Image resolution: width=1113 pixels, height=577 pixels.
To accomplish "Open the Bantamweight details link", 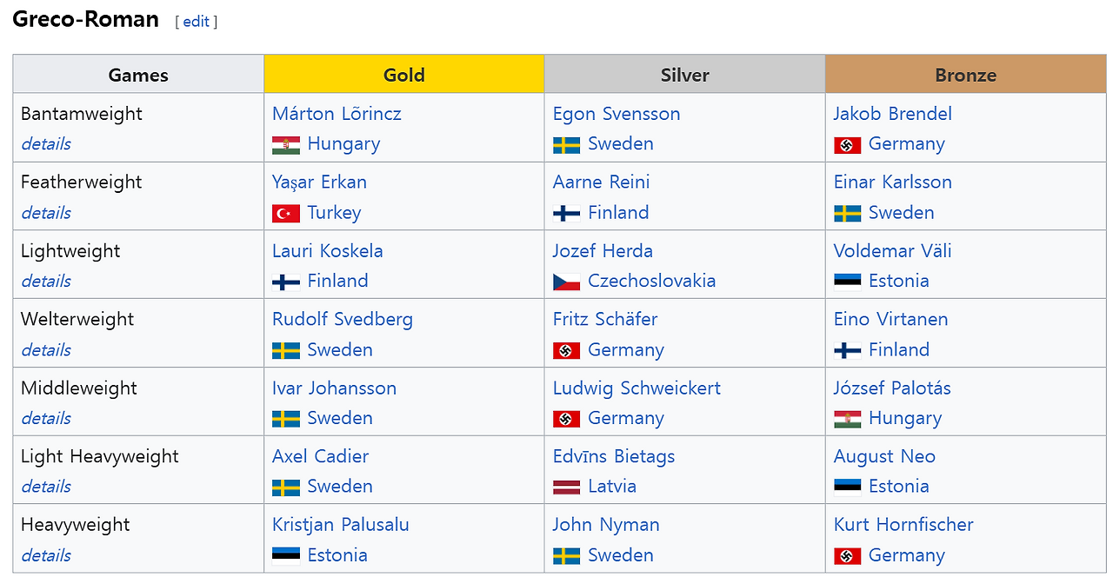I will (46, 144).
